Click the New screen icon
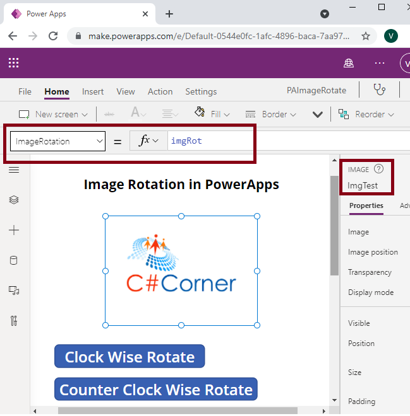Screen dimensions: 410x416 tap(23, 115)
